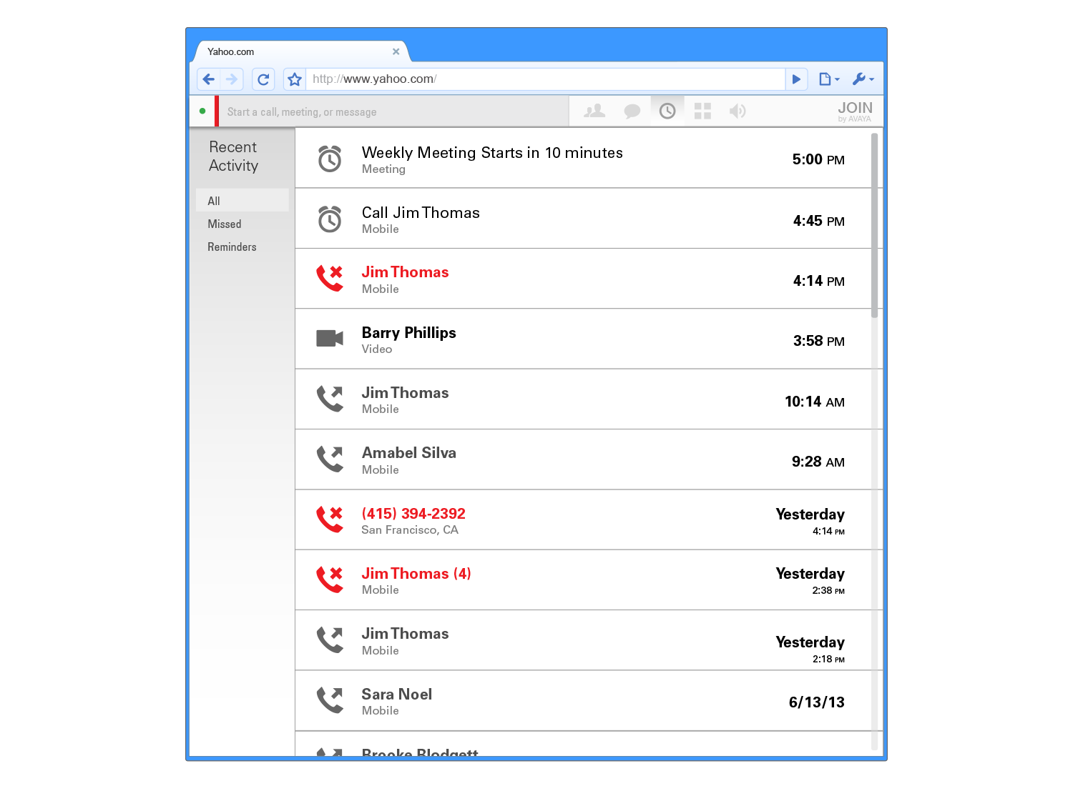Open the chat bubble messages icon
1073x786 pixels.
(632, 111)
